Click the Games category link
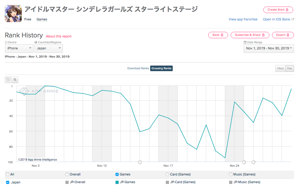The image size is (298, 189). [42, 19]
